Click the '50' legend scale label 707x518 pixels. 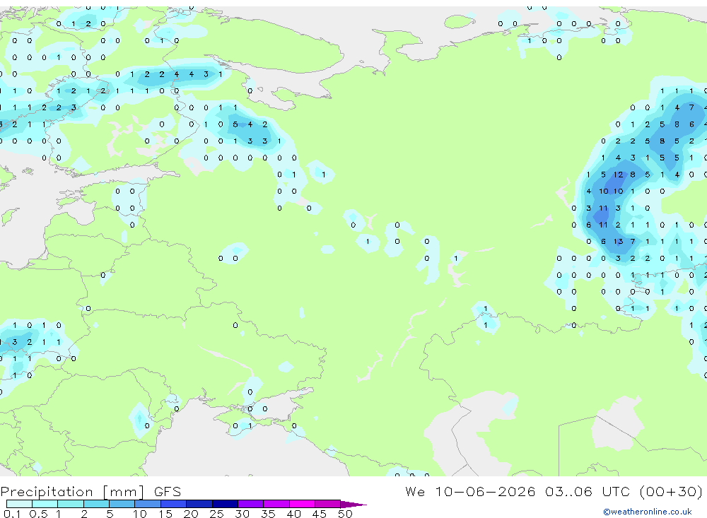tap(345, 514)
